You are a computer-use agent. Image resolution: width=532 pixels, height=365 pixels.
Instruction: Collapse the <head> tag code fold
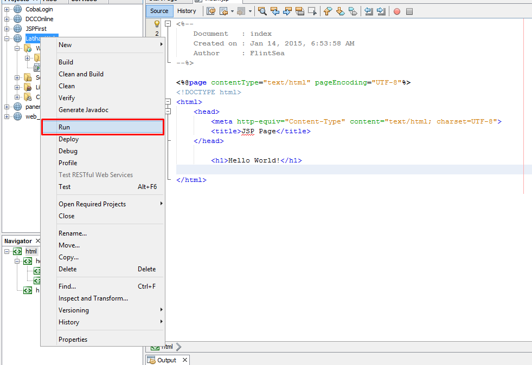(x=168, y=111)
